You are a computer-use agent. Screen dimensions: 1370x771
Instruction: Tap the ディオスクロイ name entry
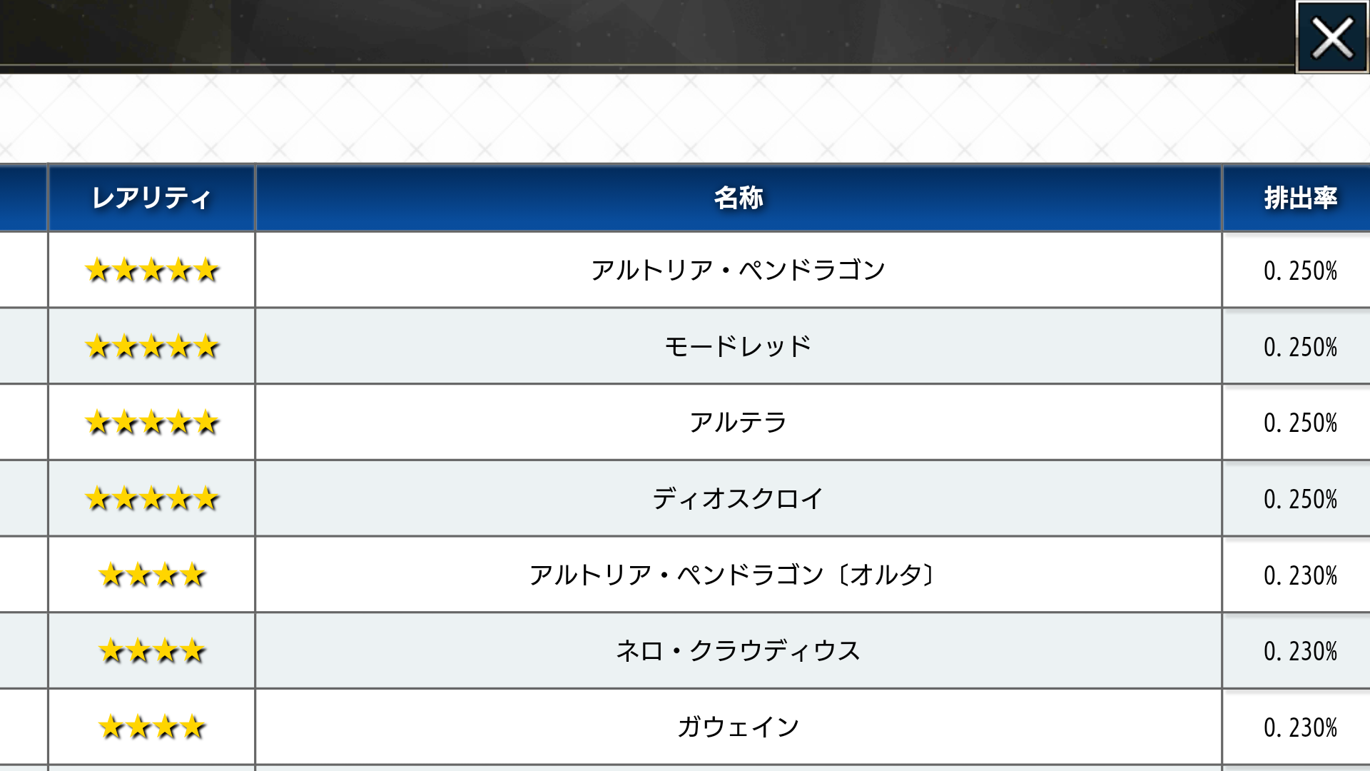pos(739,498)
